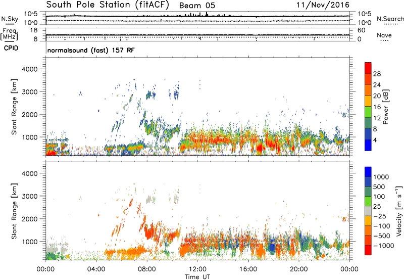Pick the gray segment of Velocity colorbar
Screen dimensions: 404x280
368,211
